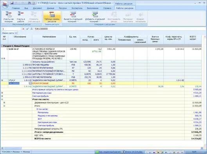The height and width of the screenshot is (154, 207).
Task: Expand 'Деревянные конструкции' totals row
Action: [4, 103]
